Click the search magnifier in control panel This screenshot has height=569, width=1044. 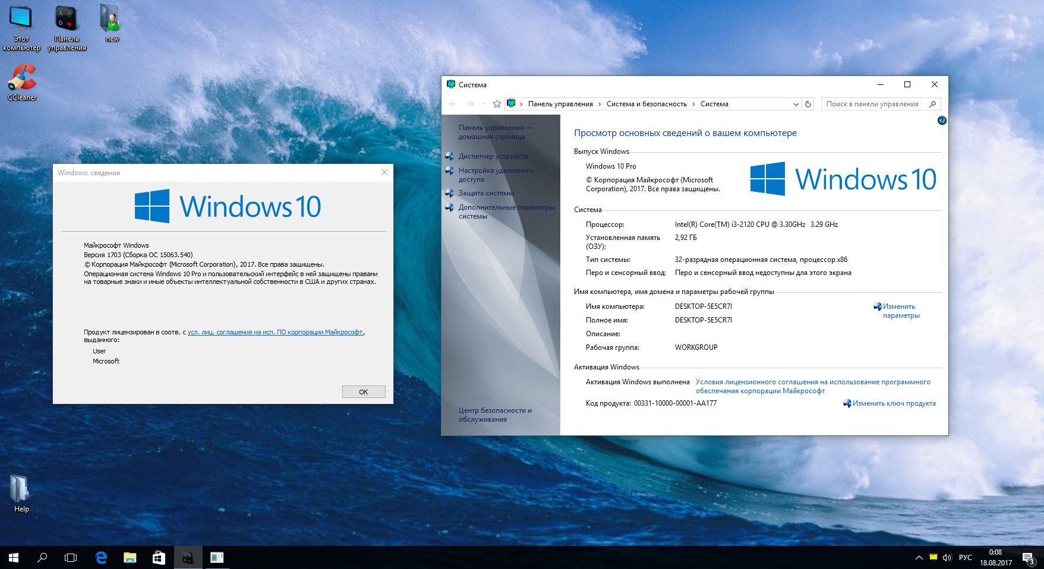click(932, 104)
